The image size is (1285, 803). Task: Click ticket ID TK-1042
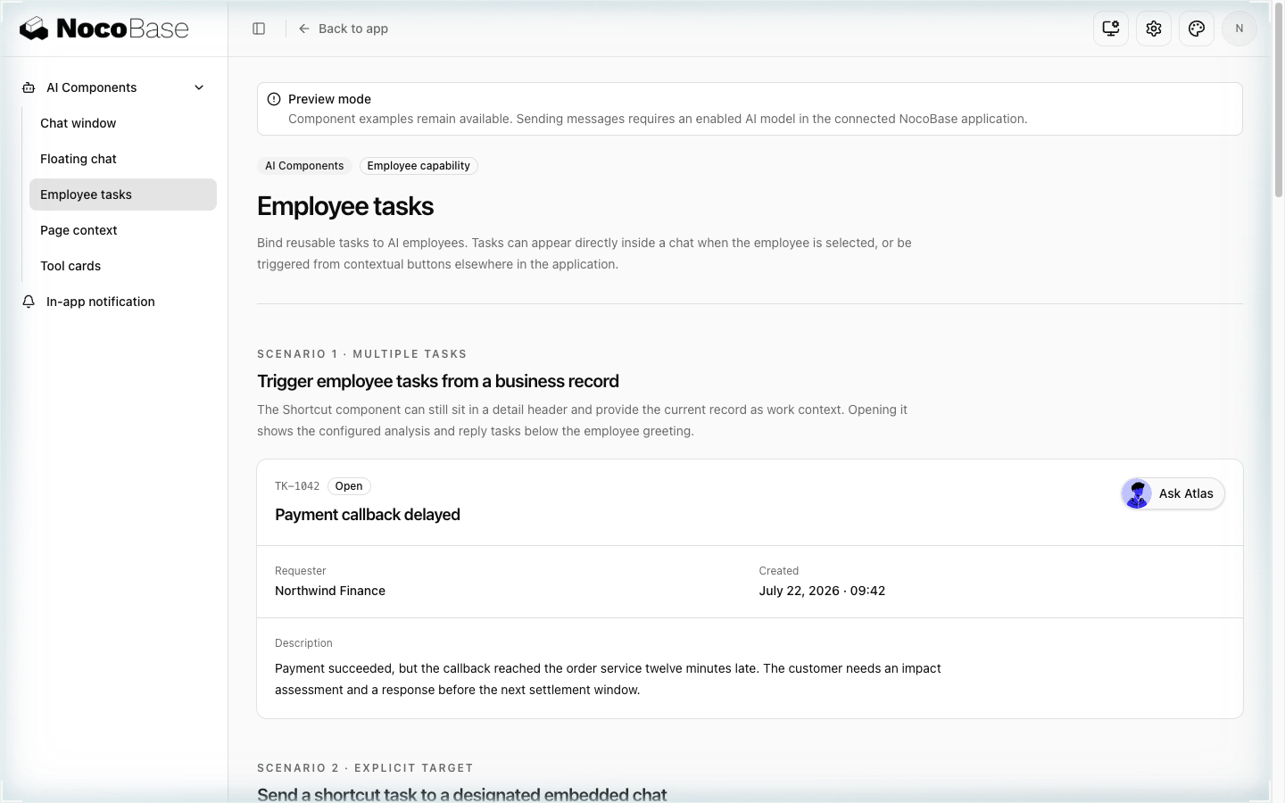tap(297, 486)
